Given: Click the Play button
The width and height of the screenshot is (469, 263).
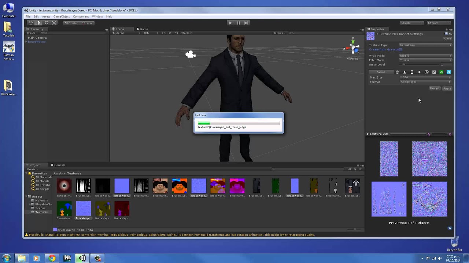Looking at the screenshot, I should click(230, 23).
